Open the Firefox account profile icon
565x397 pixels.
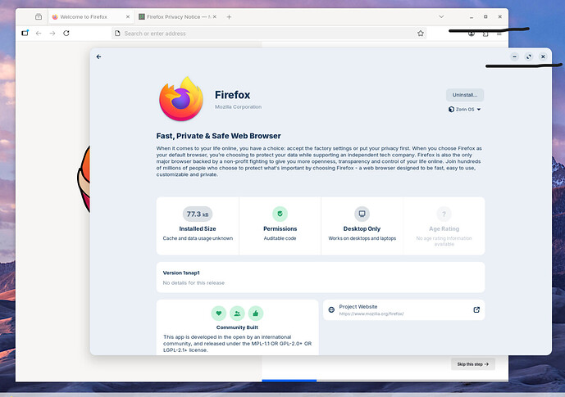472,34
